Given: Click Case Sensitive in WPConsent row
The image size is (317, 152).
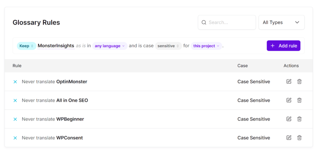Looking at the screenshot, I should tap(254, 138).
